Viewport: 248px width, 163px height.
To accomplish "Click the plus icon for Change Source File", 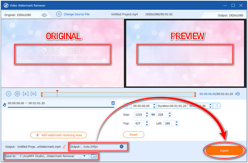I will 59,14.
